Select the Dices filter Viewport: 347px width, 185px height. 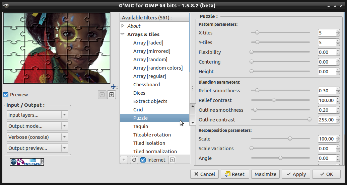[x=139, y=93]
